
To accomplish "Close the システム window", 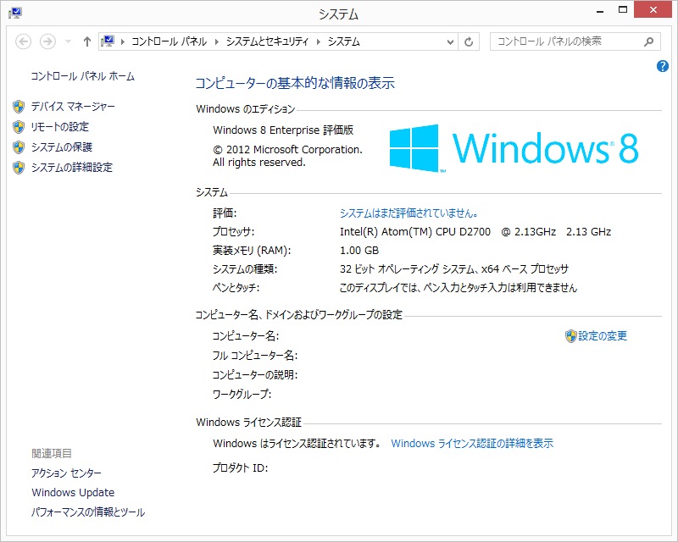I will [x=653, y=10].
